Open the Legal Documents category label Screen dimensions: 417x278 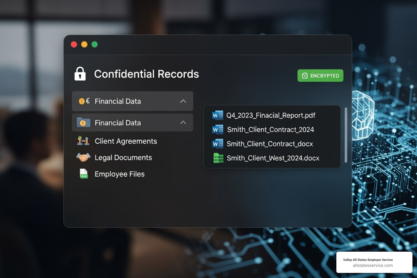pyautogui.click(x=123, y=157)
